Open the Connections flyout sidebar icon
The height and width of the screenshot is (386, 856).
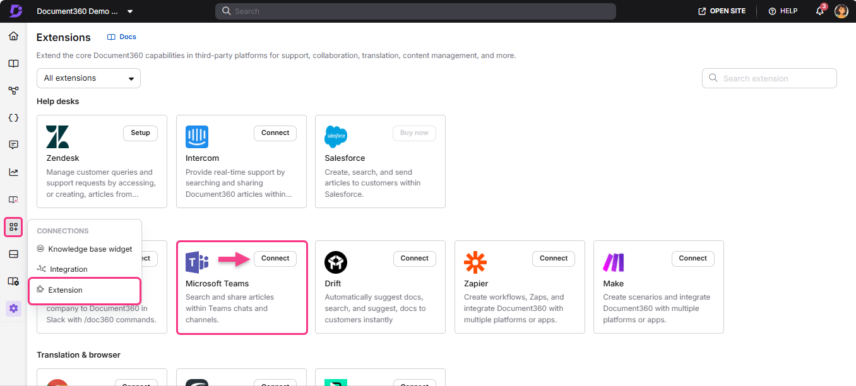coord(13,226)
